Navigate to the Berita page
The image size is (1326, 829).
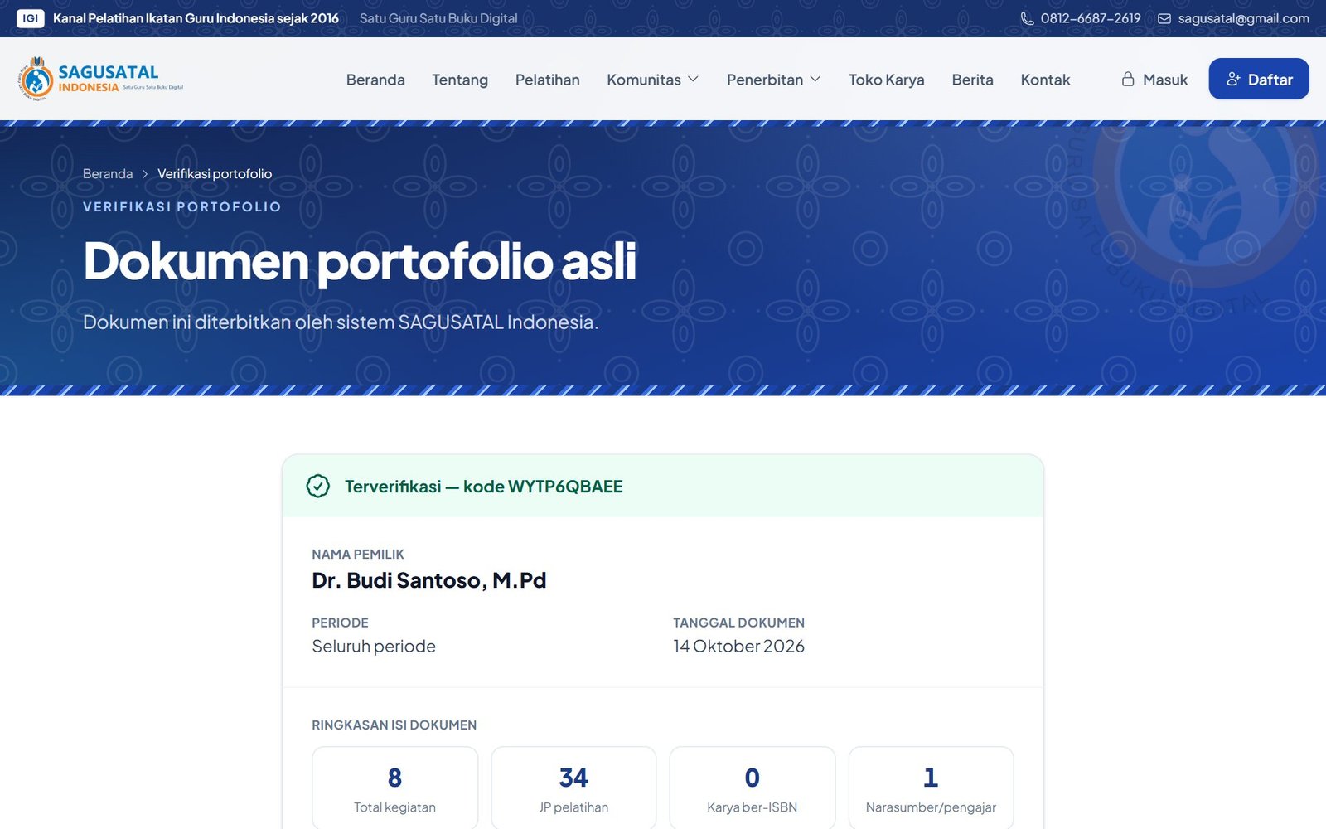point(973,80)
